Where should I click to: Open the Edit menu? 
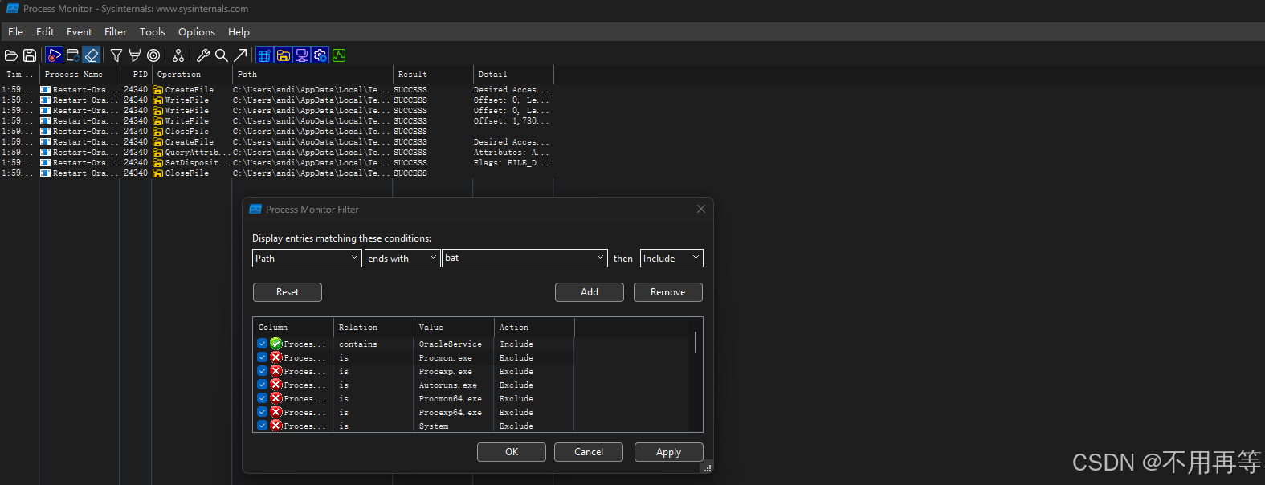click(45, 32)
